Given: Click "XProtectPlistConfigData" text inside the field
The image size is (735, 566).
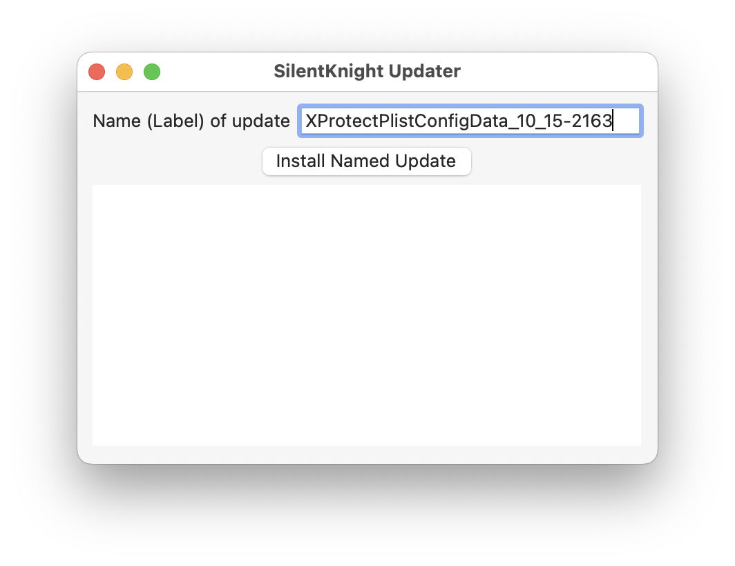Looking at the screenshot, I should (399, 121).
